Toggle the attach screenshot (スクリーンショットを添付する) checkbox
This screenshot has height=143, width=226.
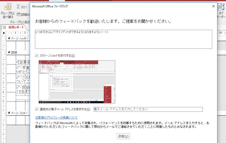click(37, 55)
